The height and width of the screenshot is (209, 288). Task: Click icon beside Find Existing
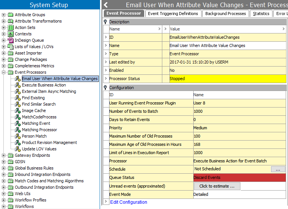point(18,98)
